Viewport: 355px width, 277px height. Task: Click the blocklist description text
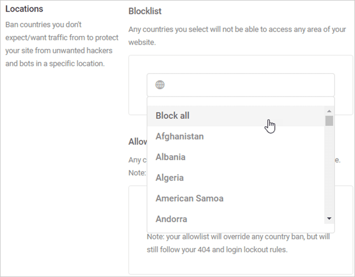pyautogui.click(x=237, y=36)
